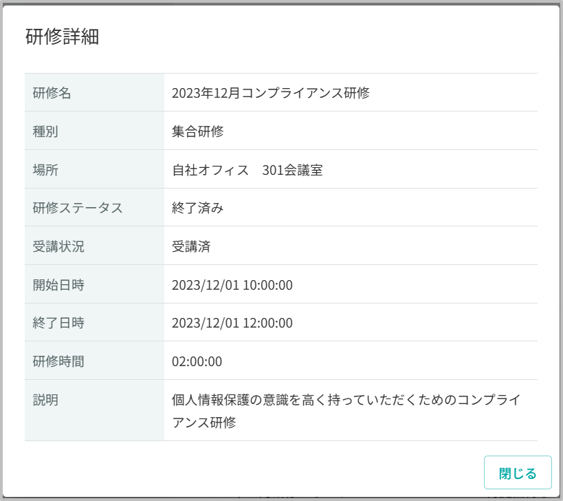The height and width of the screenshot is (501, 563).
Task: Select 2023/12/01 12:00:00 end time
Action: pyautogui.click(x=232, y=323)
